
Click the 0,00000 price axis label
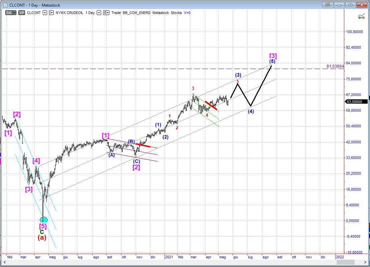(x=353, y=221)
